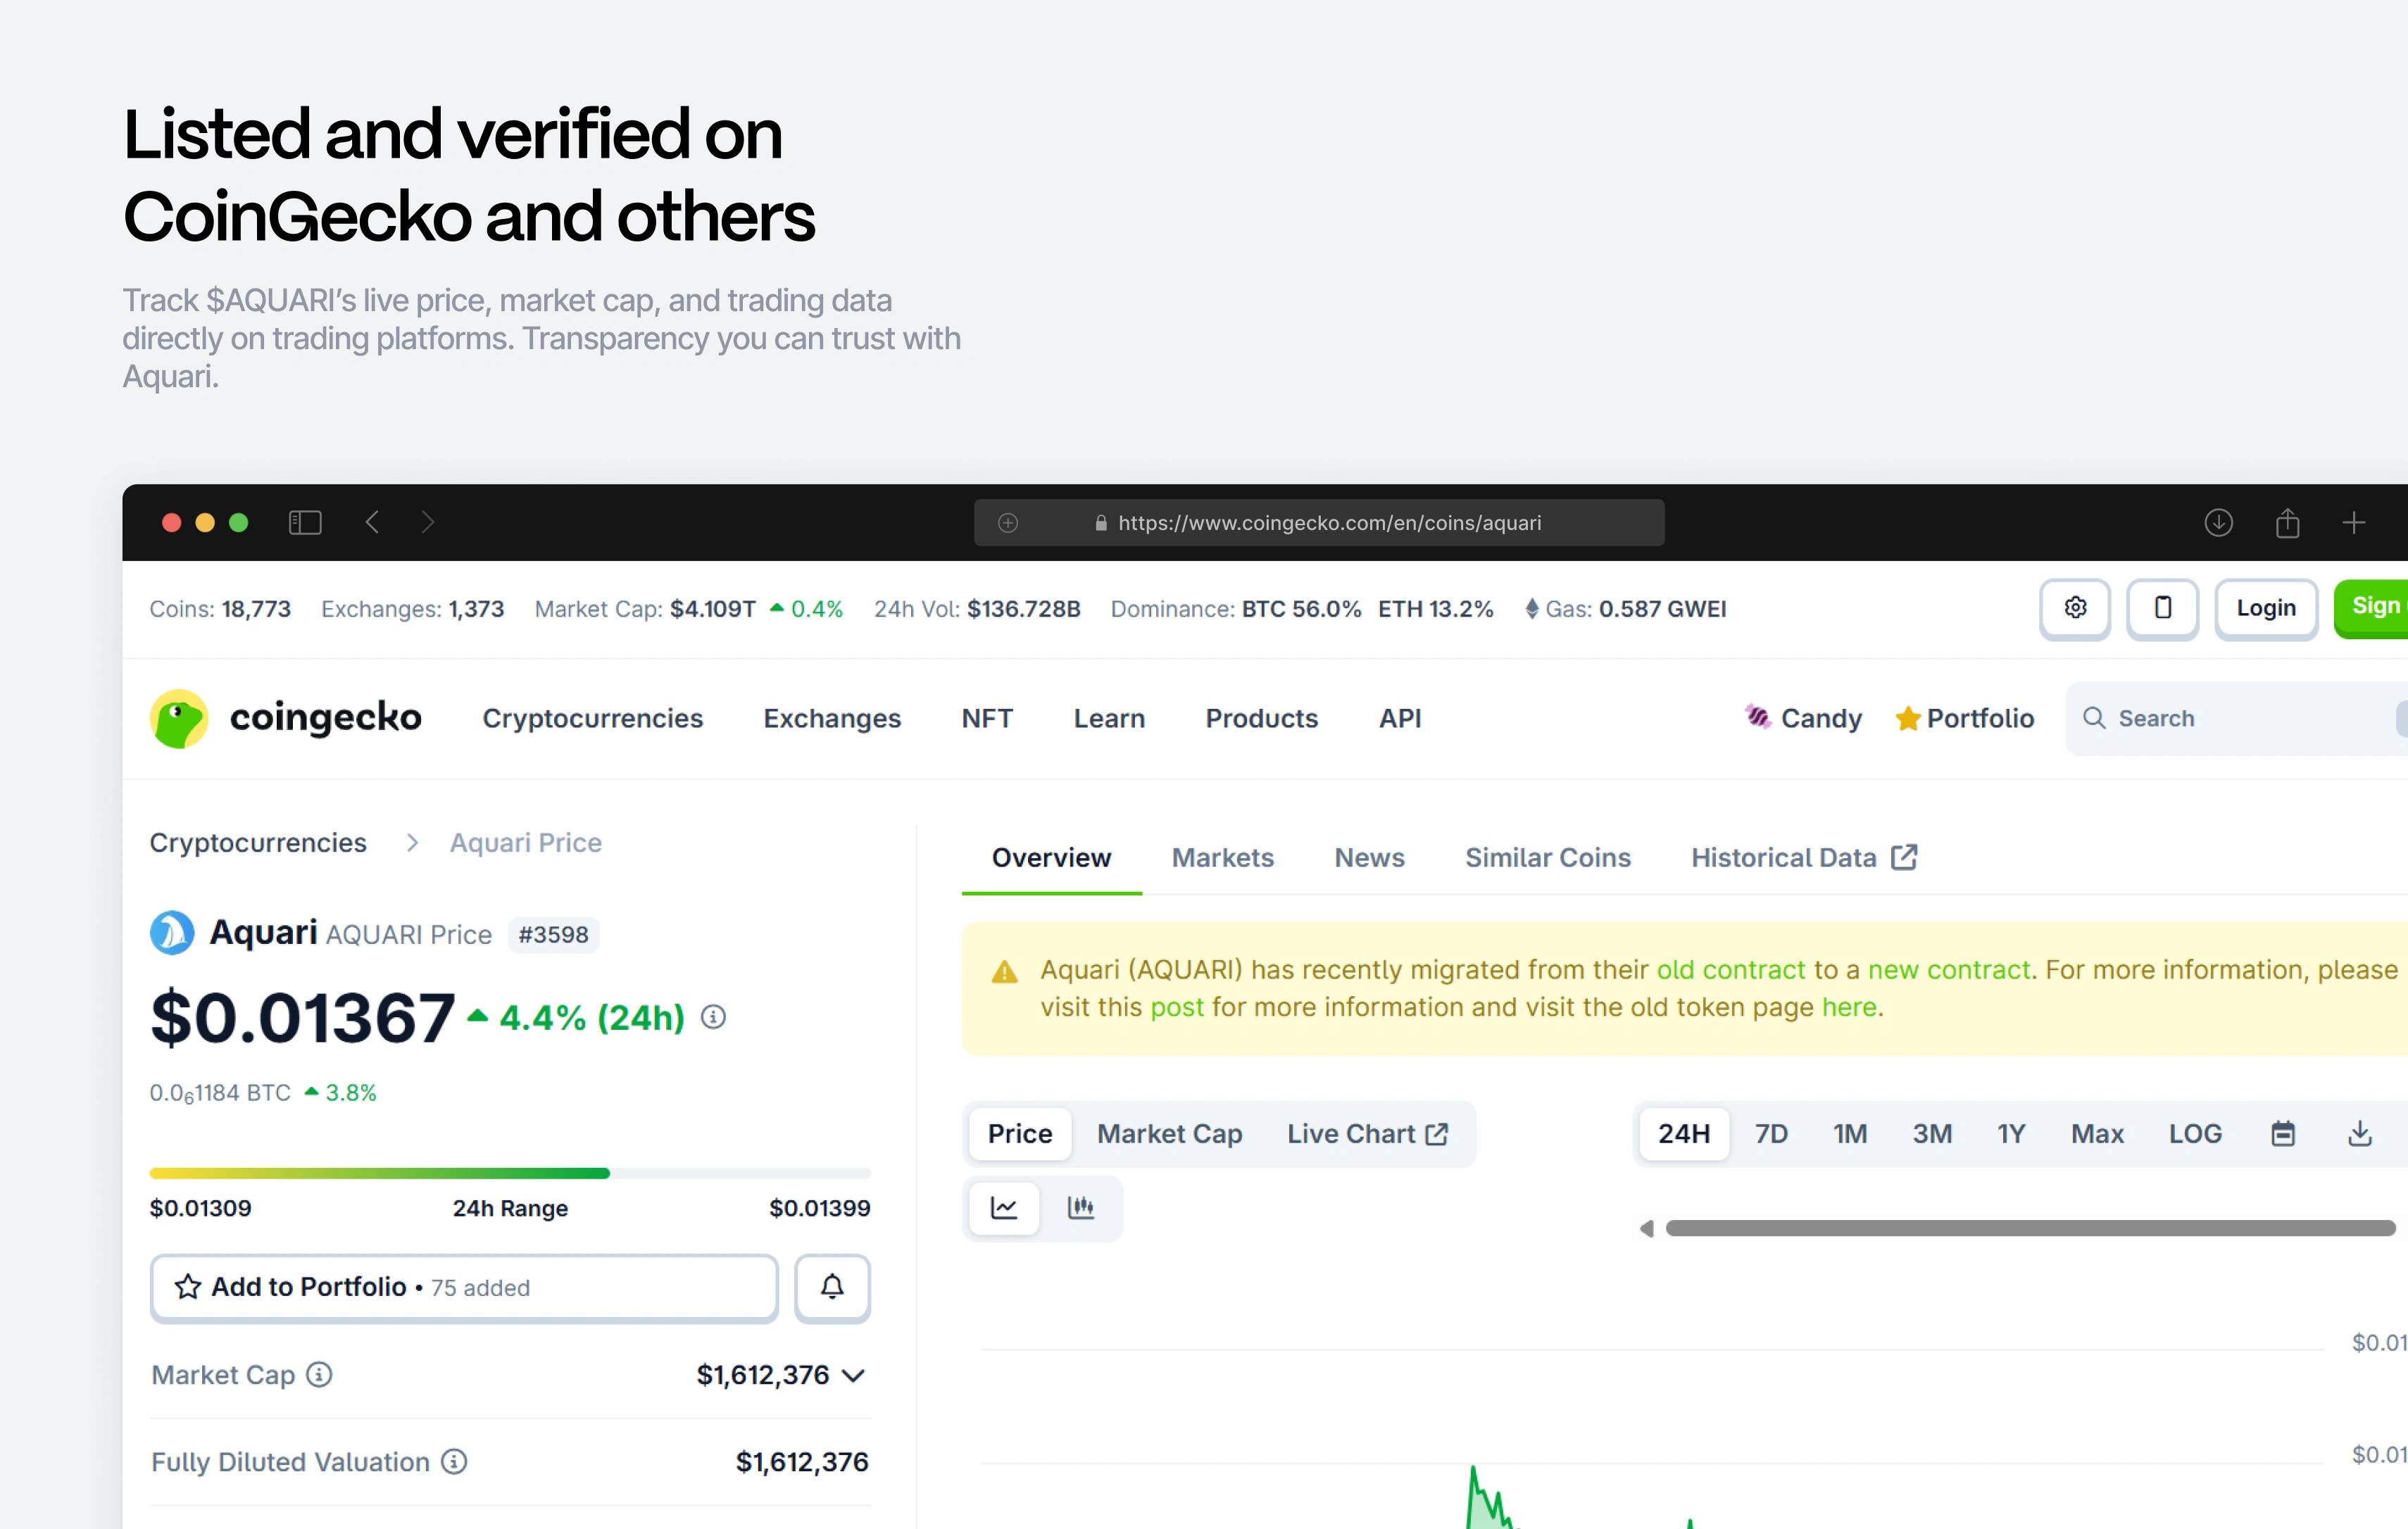Open the calendar date range icon

2282,1133
